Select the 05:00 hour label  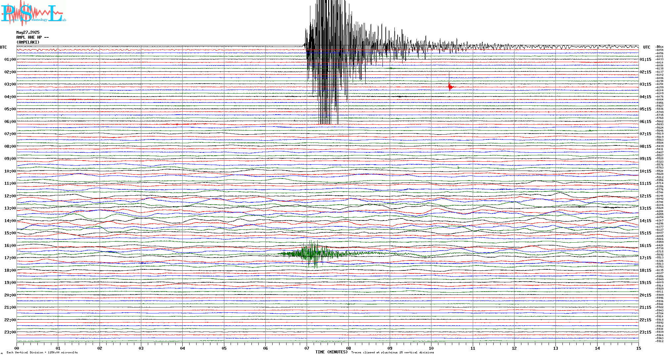point(10,109)
